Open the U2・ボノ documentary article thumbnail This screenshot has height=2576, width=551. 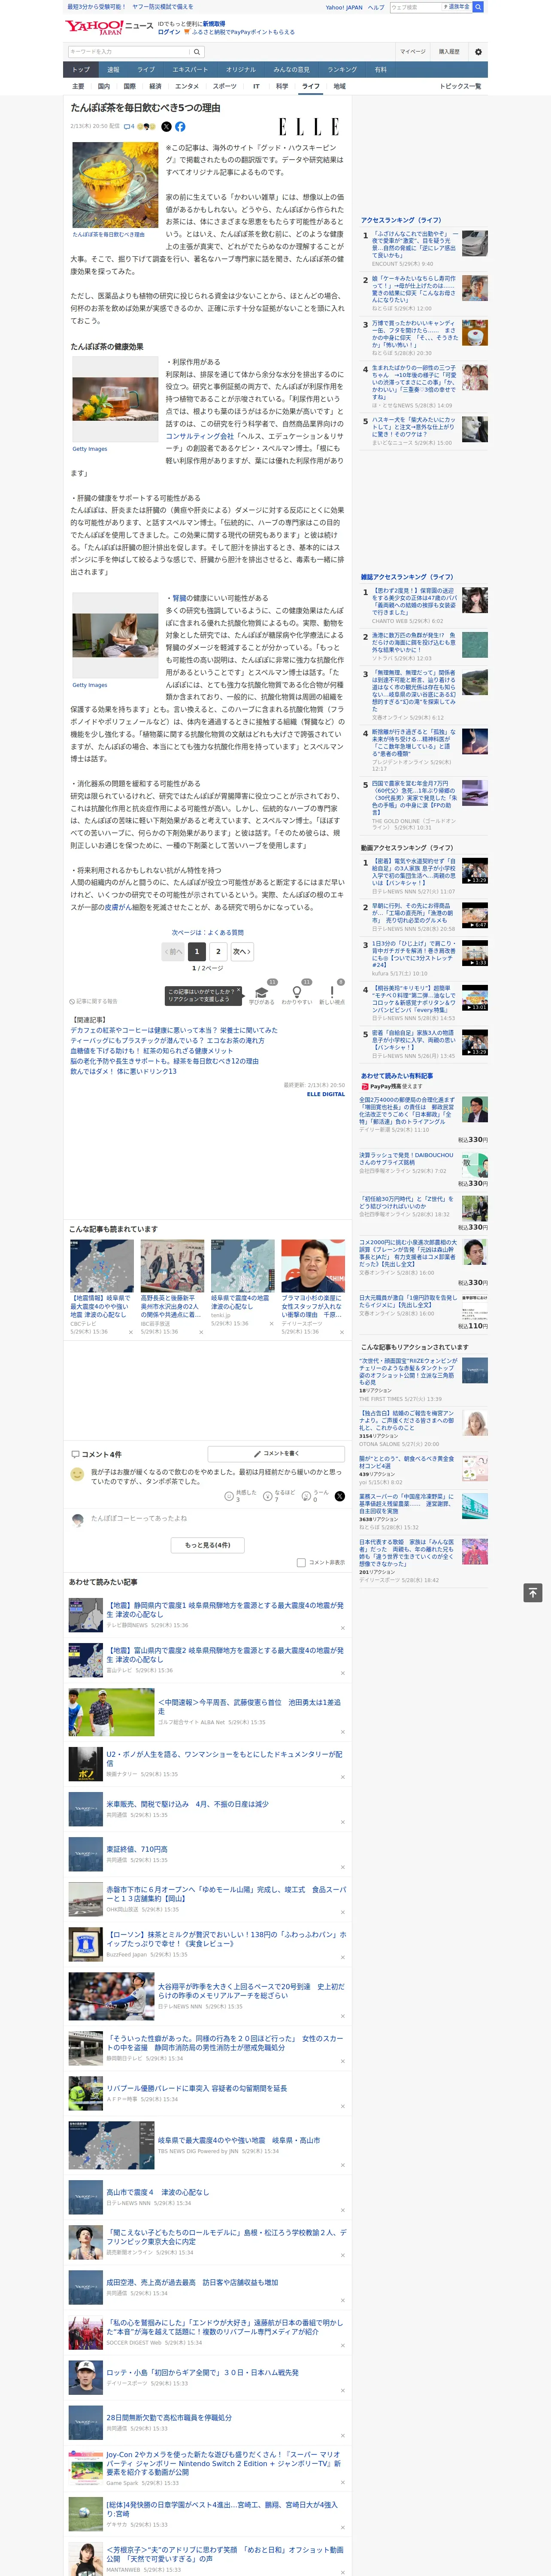[x=86, y=1764]
